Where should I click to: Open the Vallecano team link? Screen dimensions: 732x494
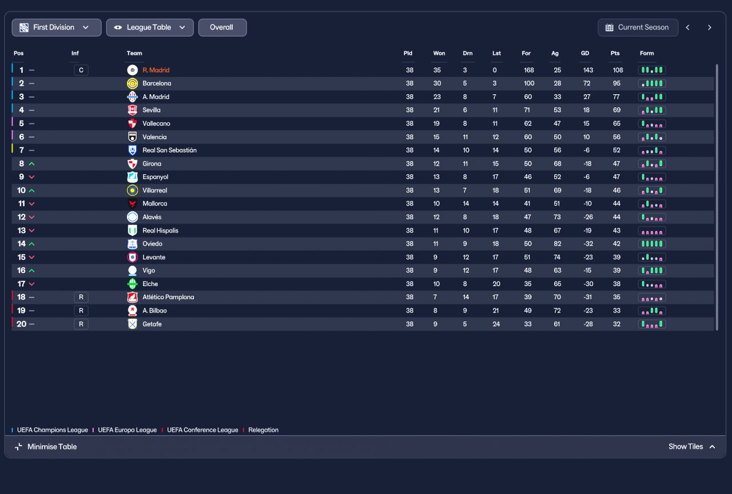156,123
